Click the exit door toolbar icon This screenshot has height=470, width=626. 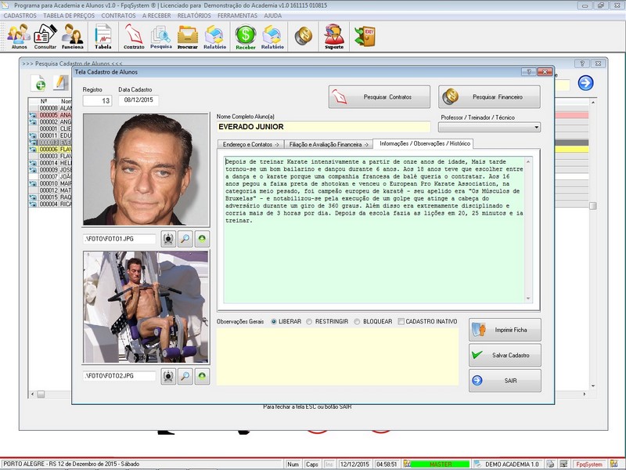(x=365, y=36)
